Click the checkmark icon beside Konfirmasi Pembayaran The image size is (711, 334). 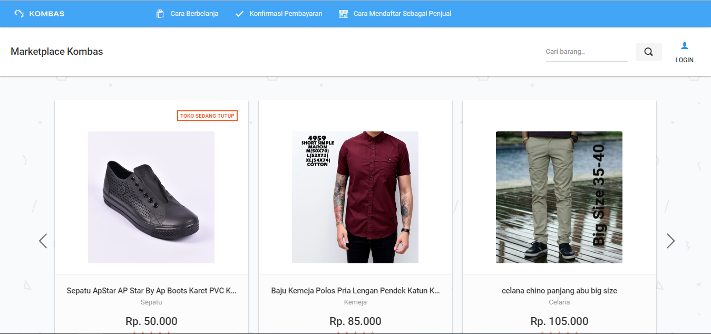[239, 14]
